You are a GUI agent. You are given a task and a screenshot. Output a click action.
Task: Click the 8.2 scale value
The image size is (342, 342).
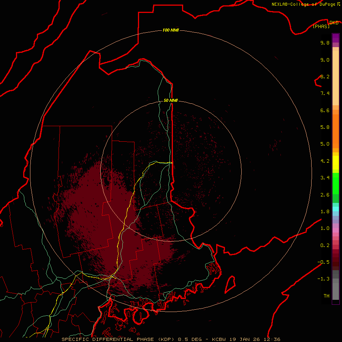325,76
